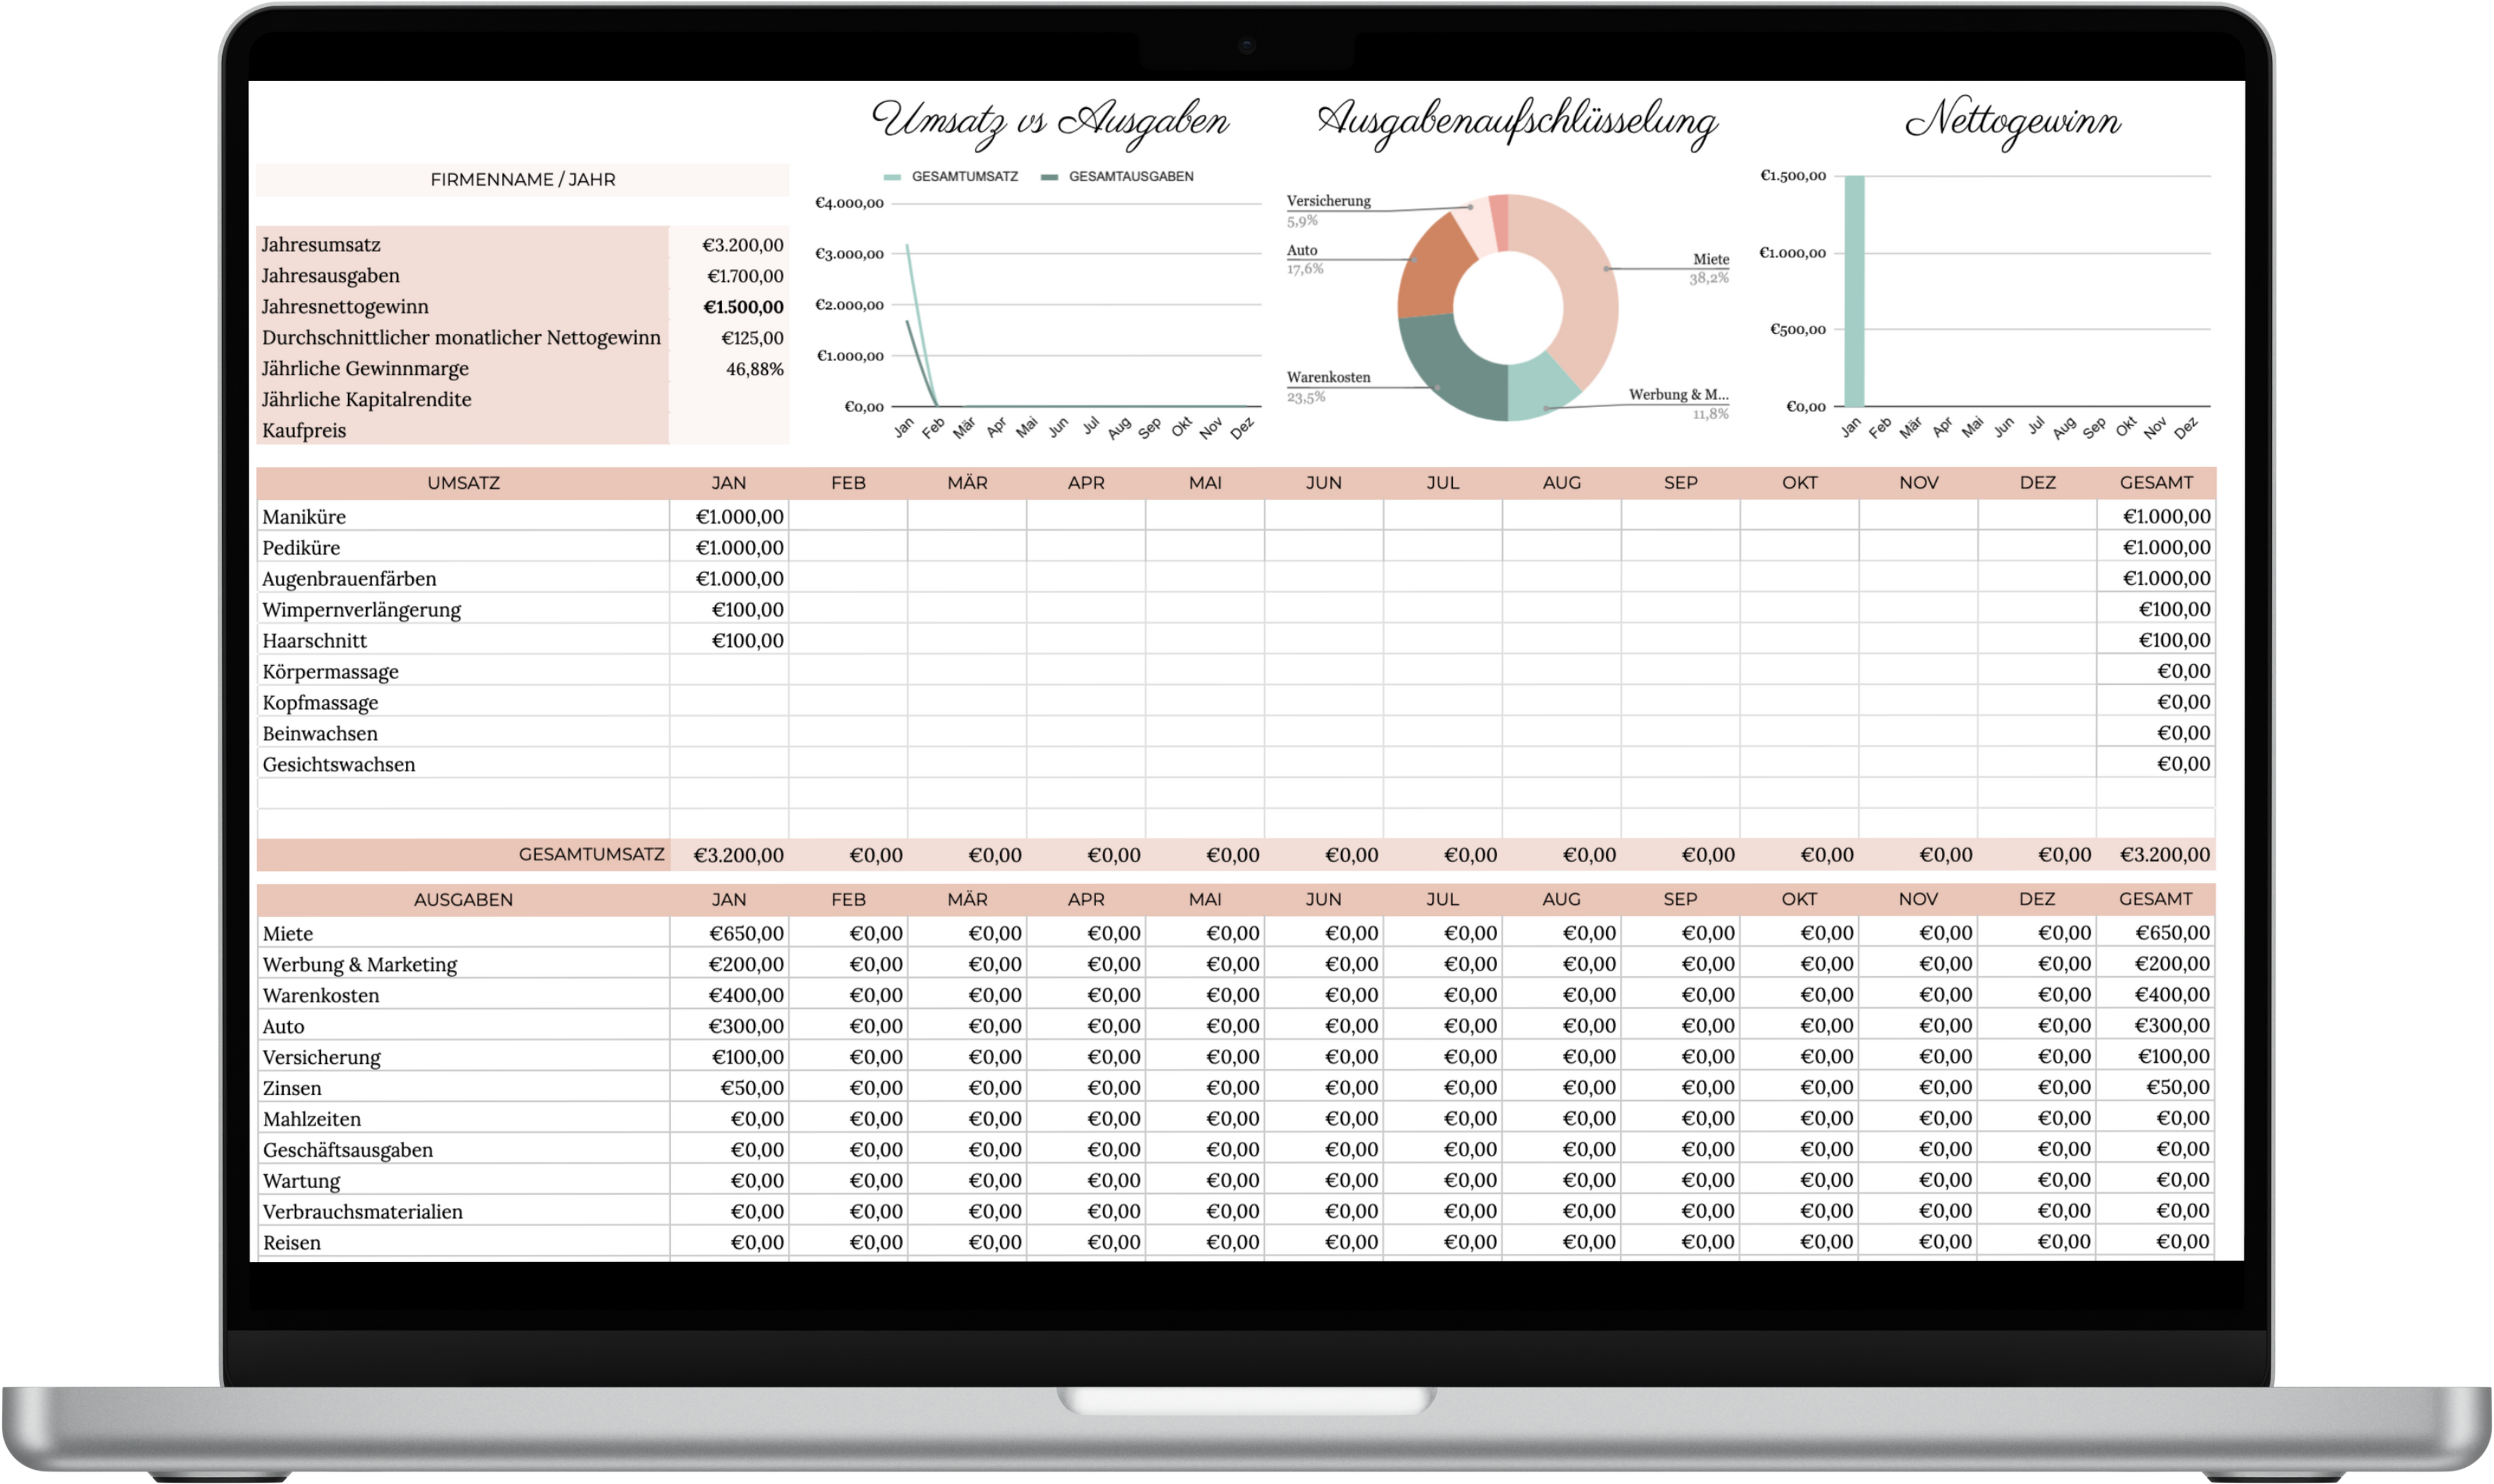Click the UMSATZ table header
Image resolution: width=2494 pixels, height=1484 pixels.
[463, 483]
